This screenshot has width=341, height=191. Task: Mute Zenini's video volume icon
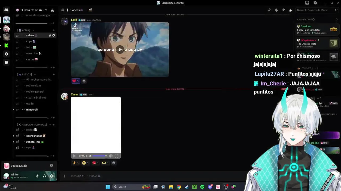111,156
